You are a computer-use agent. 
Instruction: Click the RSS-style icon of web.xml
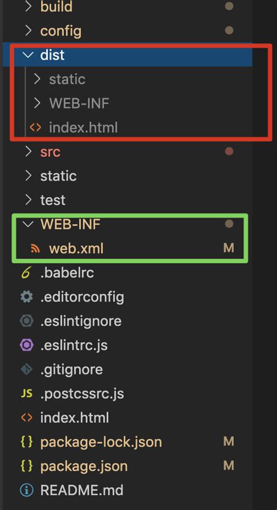tap(36, 249)
